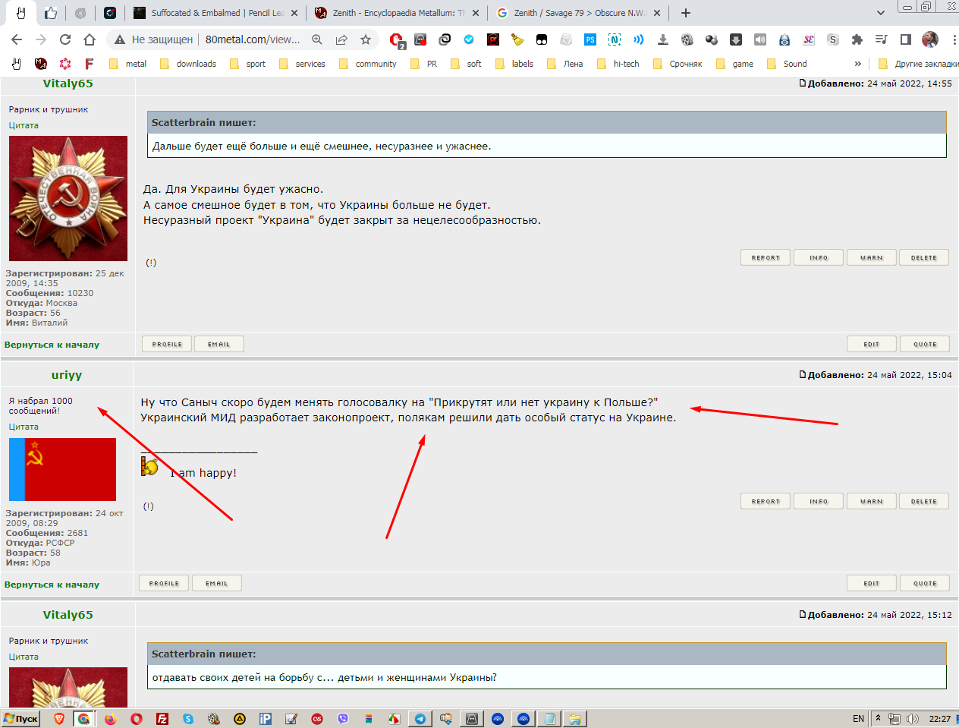This screenshot has width=959, height=728.
Task: Open the Chrome profile avatar
Action: [930, 39]
